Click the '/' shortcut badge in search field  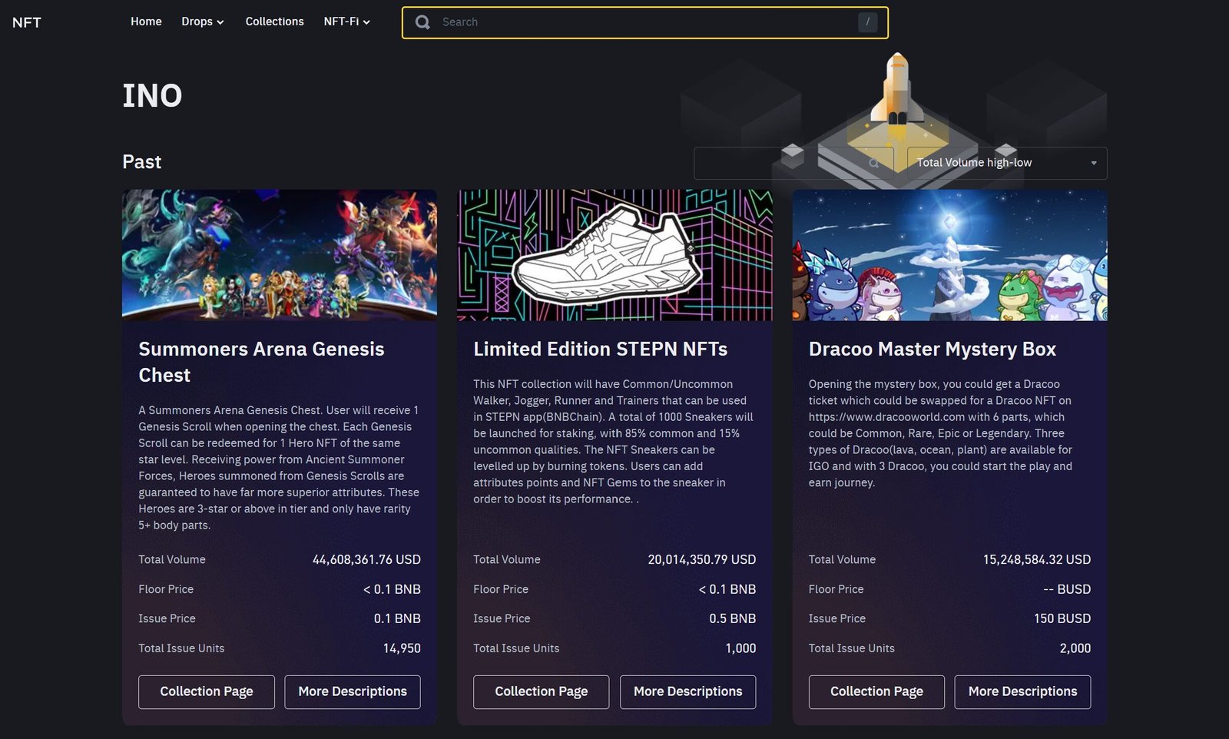(867, 22)
